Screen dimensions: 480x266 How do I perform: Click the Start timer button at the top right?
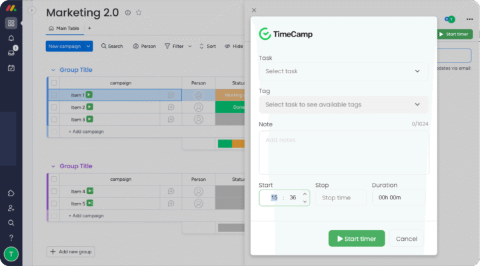pos(454,34)
